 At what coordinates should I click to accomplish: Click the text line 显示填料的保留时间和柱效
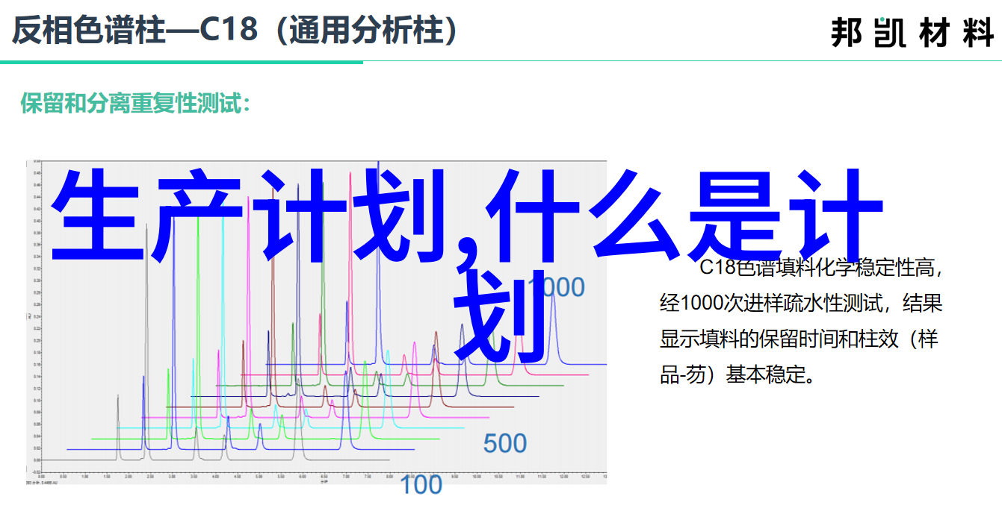(x=798, y=339)
